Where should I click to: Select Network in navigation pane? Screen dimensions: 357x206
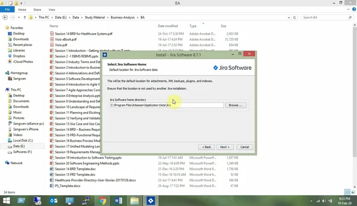(x=16, y=163)
